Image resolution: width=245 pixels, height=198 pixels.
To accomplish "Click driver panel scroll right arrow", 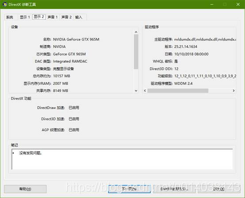I will (x=234, y=91).
